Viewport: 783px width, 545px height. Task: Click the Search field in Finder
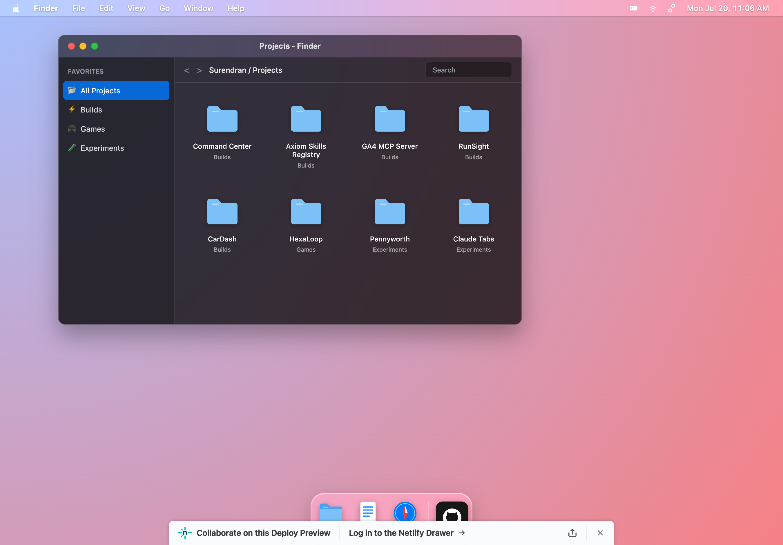coord(468,70)
